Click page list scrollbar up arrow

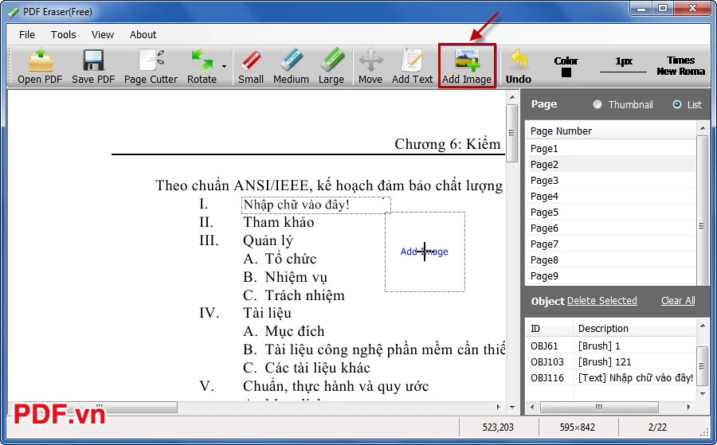[703, 128]
